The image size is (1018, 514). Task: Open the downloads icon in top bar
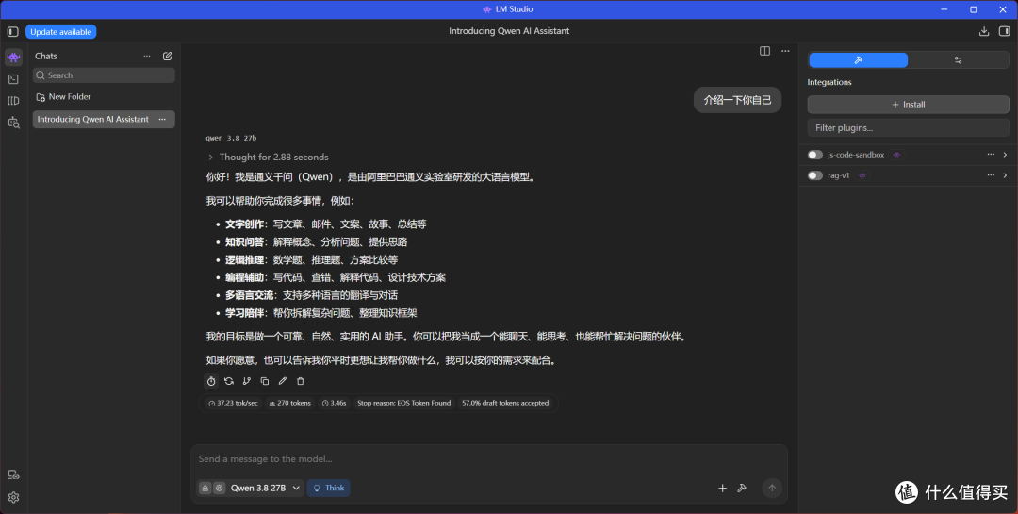tap(983, 31)
